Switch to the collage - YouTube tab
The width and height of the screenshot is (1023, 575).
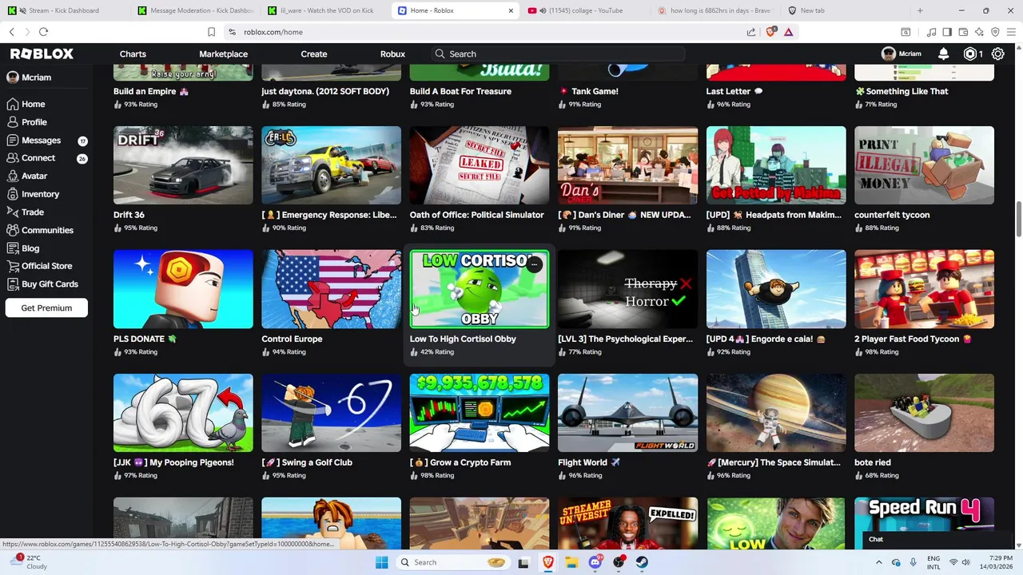click(x=587, y=10)
